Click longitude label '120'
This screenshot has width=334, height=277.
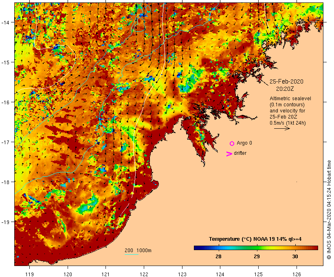coord(68,274)
